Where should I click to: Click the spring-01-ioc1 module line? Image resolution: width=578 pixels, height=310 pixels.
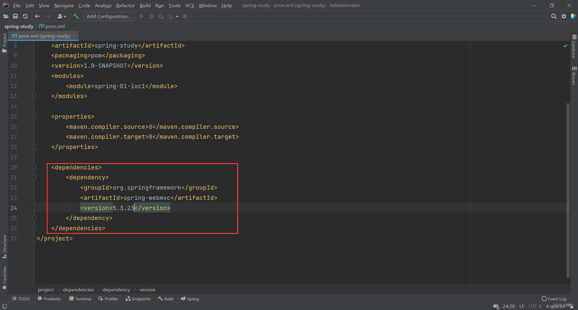[122, 86]
